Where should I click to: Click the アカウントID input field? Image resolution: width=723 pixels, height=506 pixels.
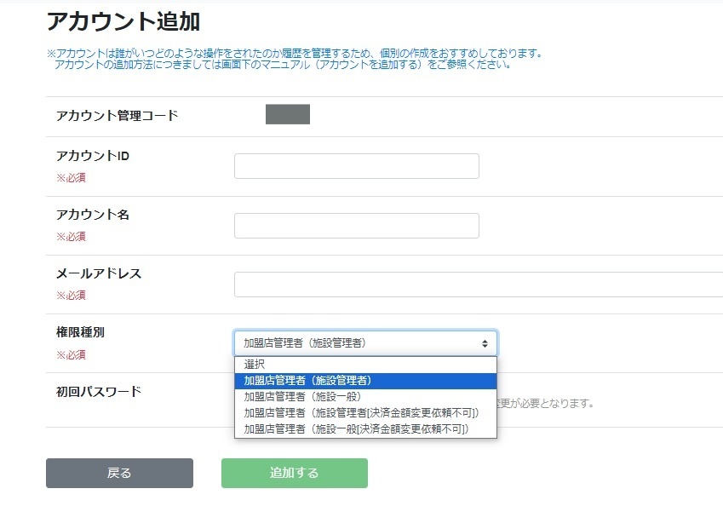(x=357, y=166)
